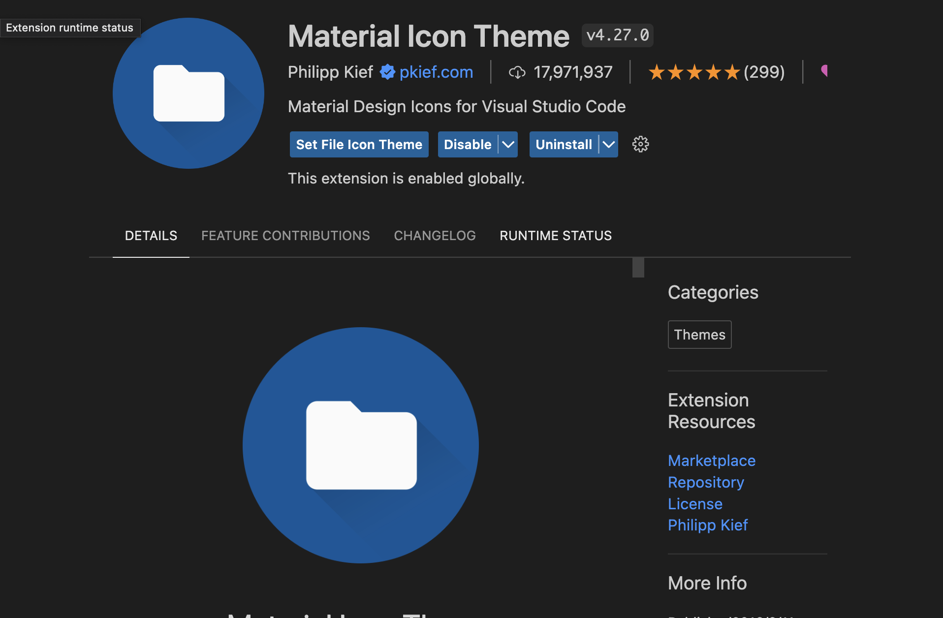Click the (299) ratings count
943x618 pixels.
tap(764, 72)
